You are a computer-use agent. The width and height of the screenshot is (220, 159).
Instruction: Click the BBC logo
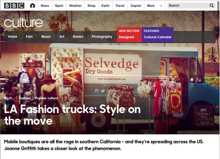14,6
